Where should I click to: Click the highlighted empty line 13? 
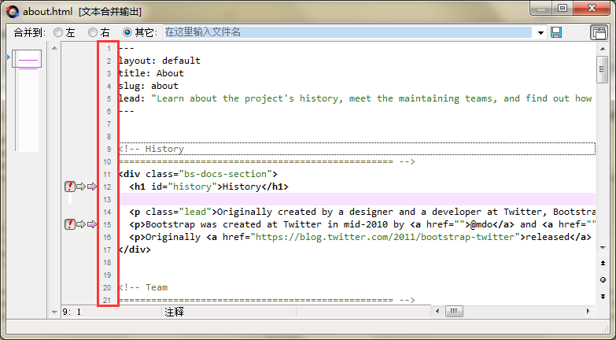354,199
